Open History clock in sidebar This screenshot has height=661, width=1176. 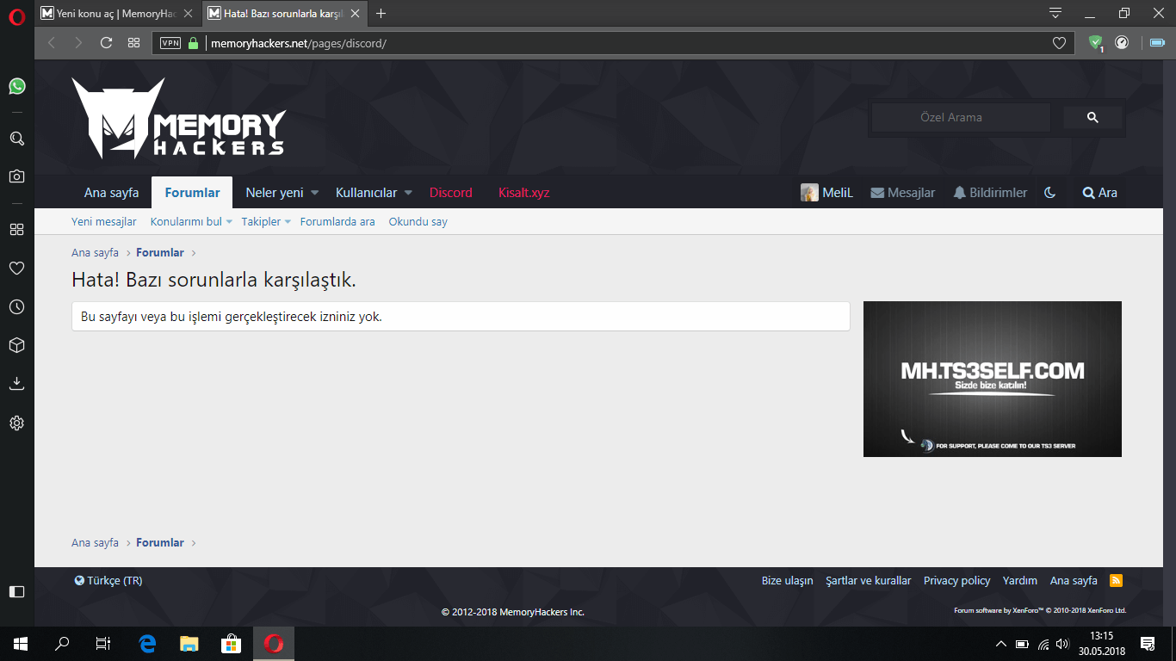click(16, 306)
